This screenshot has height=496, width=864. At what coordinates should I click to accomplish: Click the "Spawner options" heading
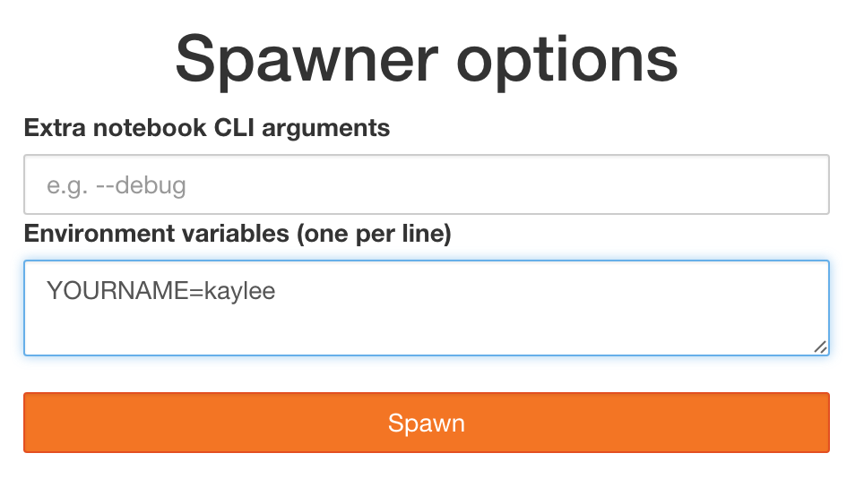coord(427,60)
